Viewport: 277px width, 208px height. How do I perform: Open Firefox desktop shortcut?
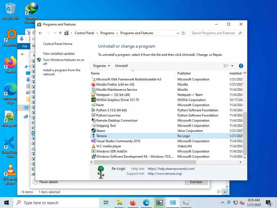pyautogui.click(x=10, y=65)
